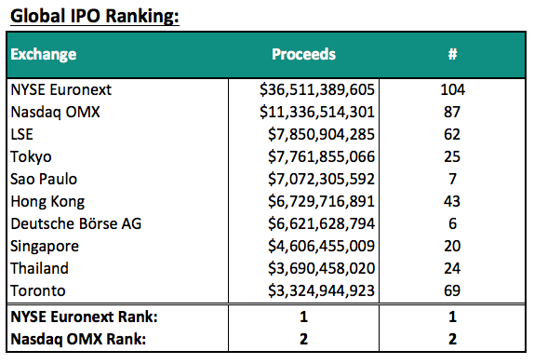Select the Exchange column header
The width and height of the screenshot is (534, 364).
[x=44, y=54]
